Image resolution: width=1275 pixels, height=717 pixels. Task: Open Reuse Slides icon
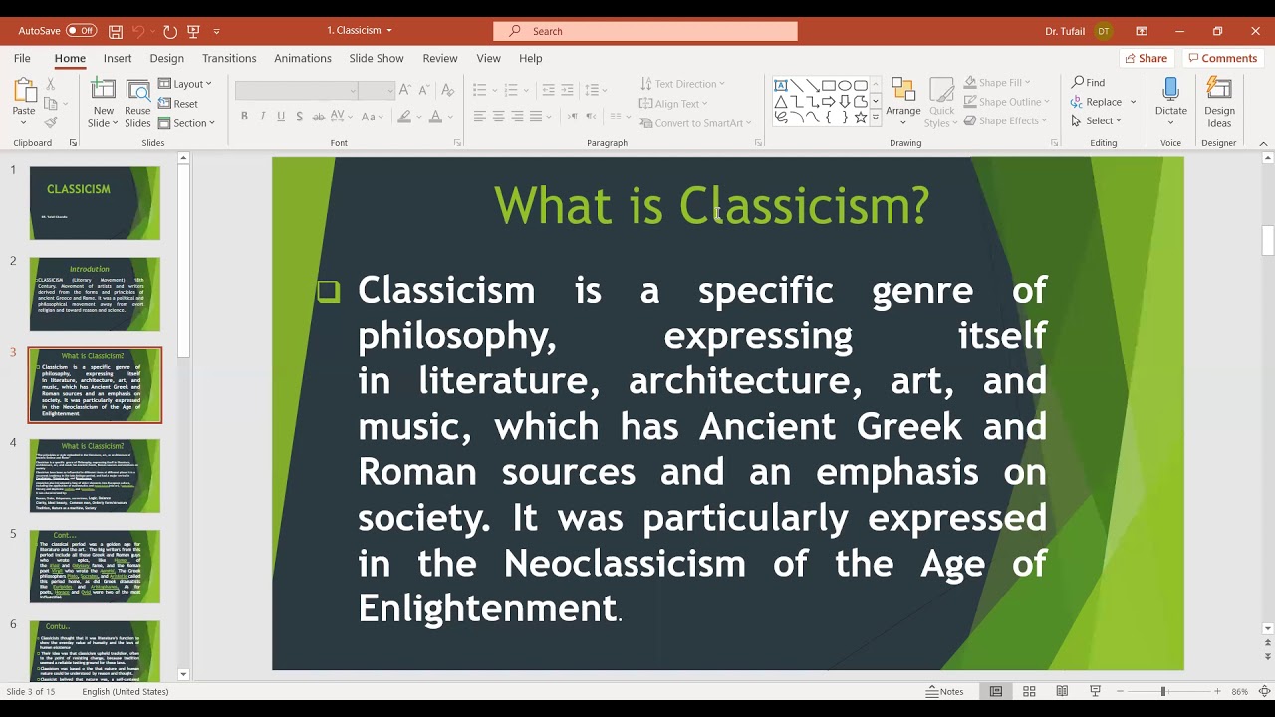[137, 92]
